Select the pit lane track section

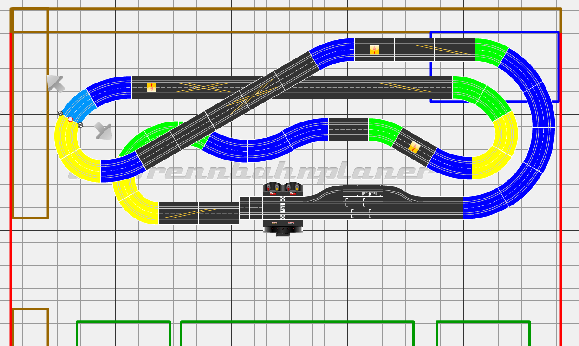(363, 202)
